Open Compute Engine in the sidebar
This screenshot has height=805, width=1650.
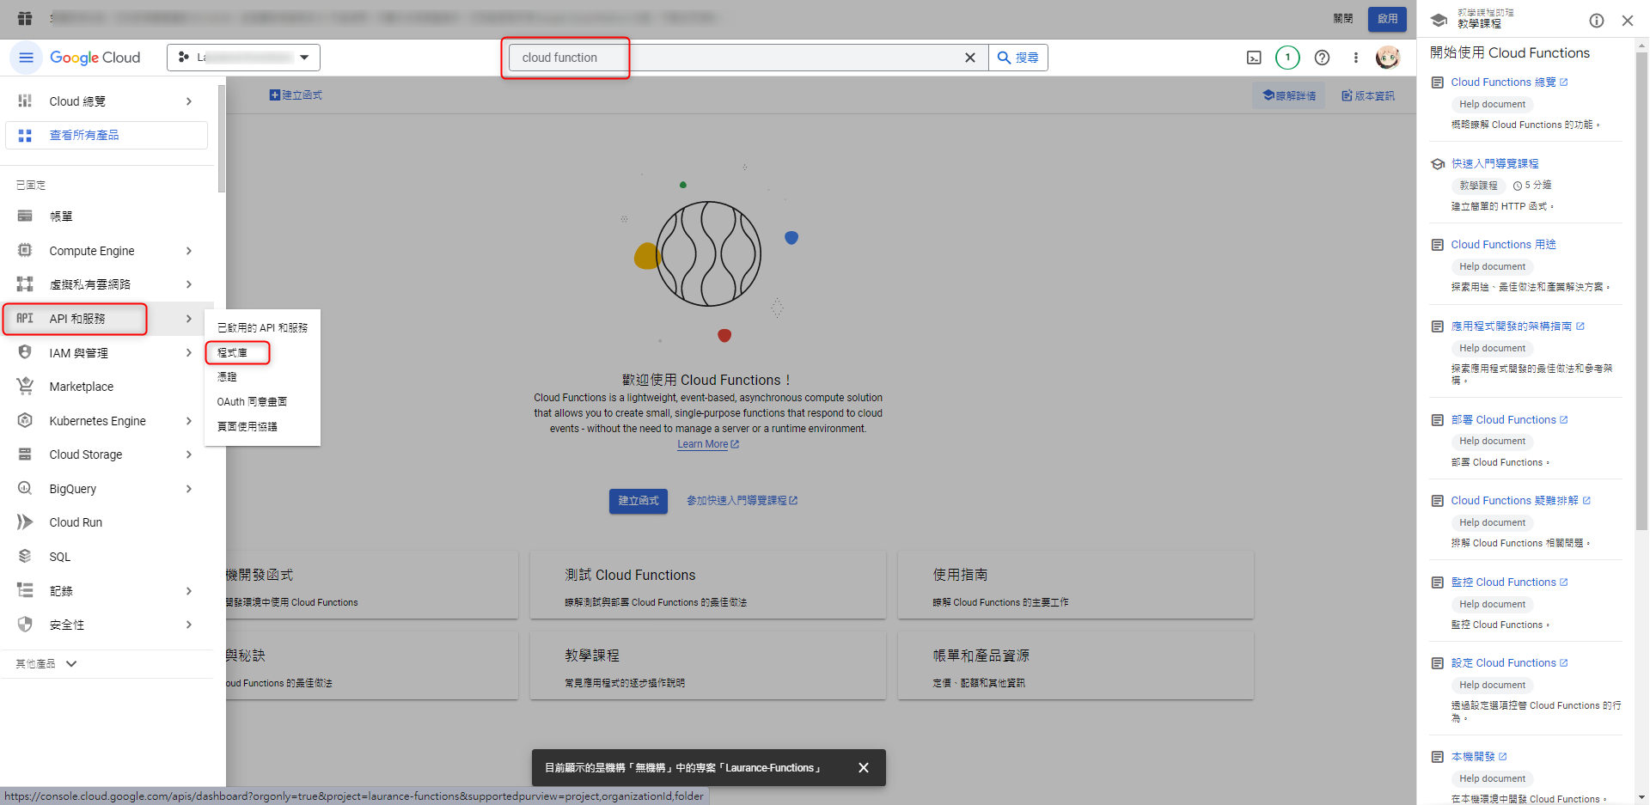92,251
